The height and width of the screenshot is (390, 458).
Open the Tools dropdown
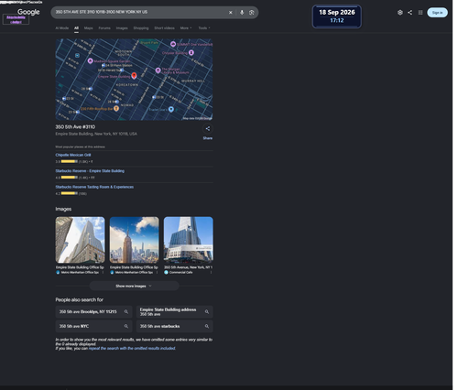pyautogui.click(x=204, y=27)
